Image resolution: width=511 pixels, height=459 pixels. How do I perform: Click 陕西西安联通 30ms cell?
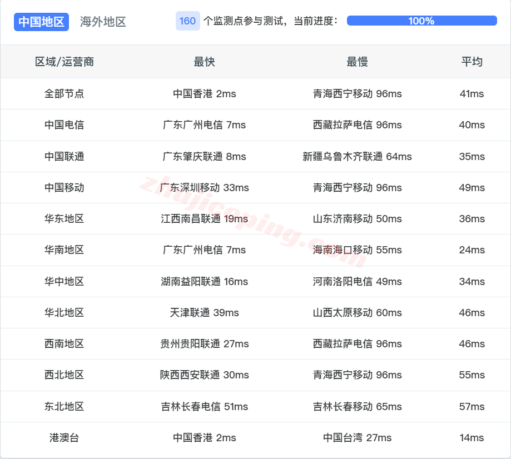204,375
